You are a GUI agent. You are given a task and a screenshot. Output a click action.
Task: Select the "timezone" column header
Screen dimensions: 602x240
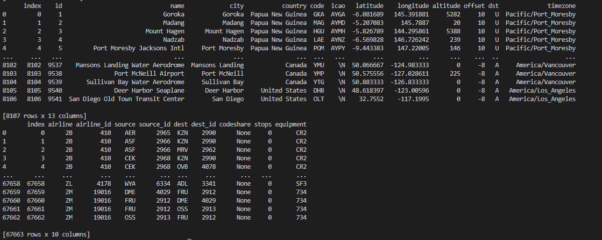[x=562, y=5]
